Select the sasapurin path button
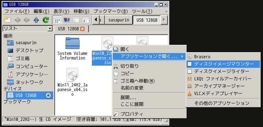Screen dimensions: 263x127 coord(119,20)
